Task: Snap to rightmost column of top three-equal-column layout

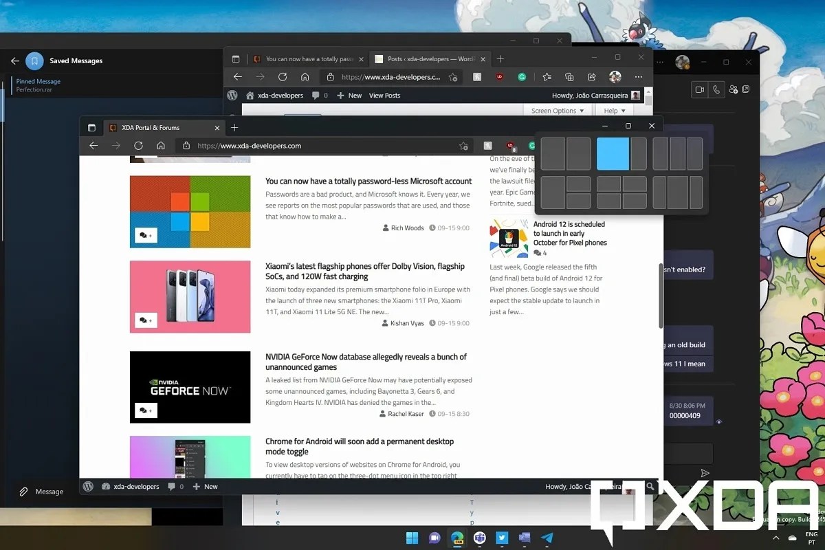Action: (695, 153)
